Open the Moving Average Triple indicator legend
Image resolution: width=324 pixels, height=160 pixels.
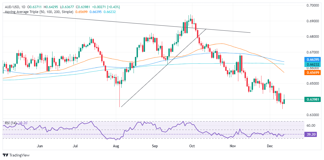pyautogui.click(x=38, y=12)
